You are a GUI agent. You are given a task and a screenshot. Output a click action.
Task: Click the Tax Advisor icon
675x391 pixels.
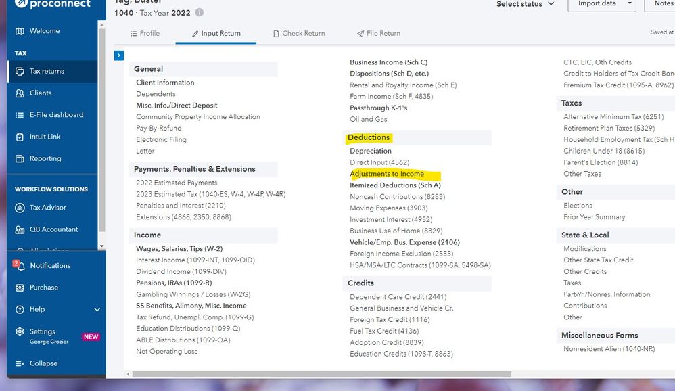pyautogui.click(x=20, y=208)
